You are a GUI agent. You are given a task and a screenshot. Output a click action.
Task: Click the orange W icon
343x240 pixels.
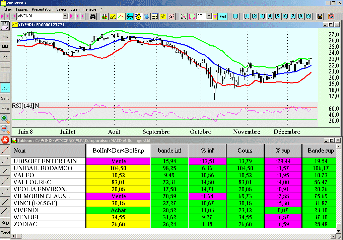coord(331,16)
